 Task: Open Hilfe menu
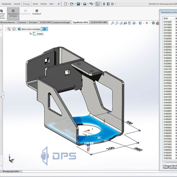pyautogui.click(x=51, y=4)
